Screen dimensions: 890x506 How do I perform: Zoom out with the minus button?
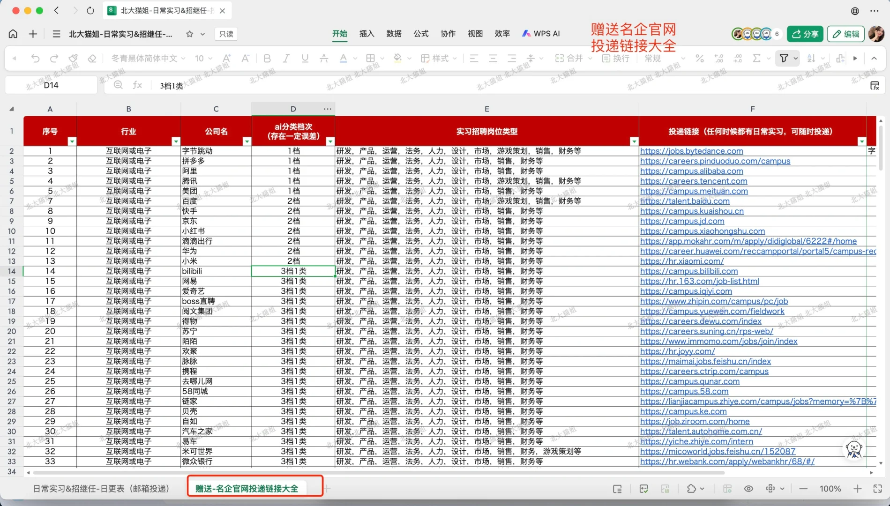click(803, 489)
